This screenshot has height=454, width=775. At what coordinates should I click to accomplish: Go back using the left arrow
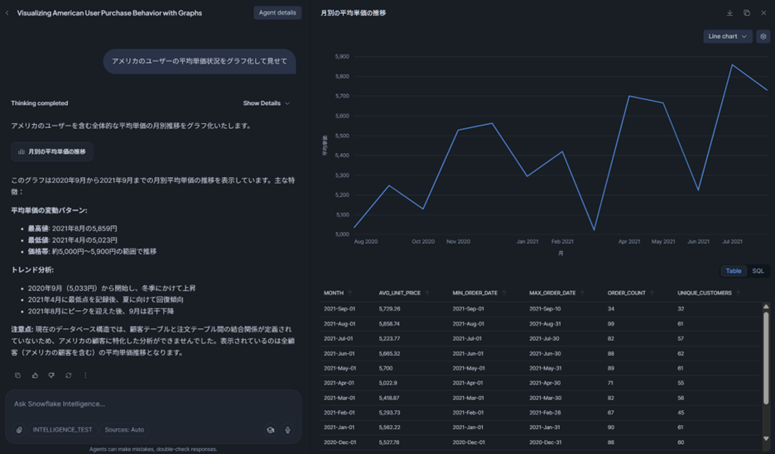7,13
